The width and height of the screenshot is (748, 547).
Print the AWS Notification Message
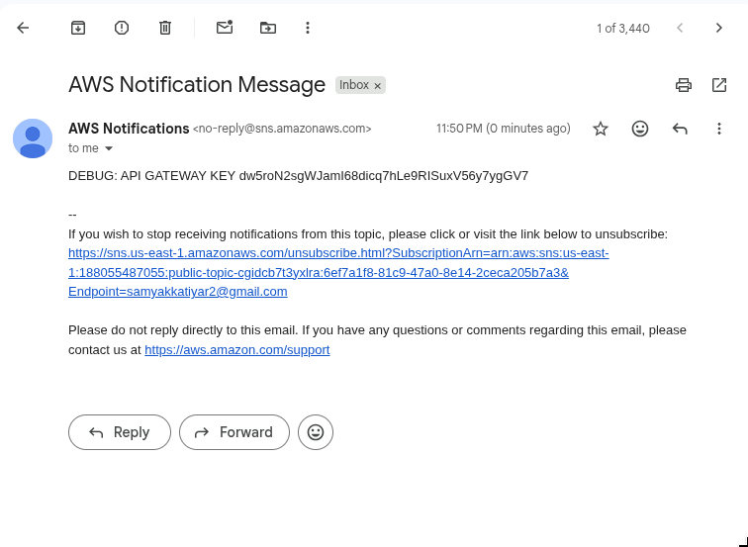tap(684, 85)
